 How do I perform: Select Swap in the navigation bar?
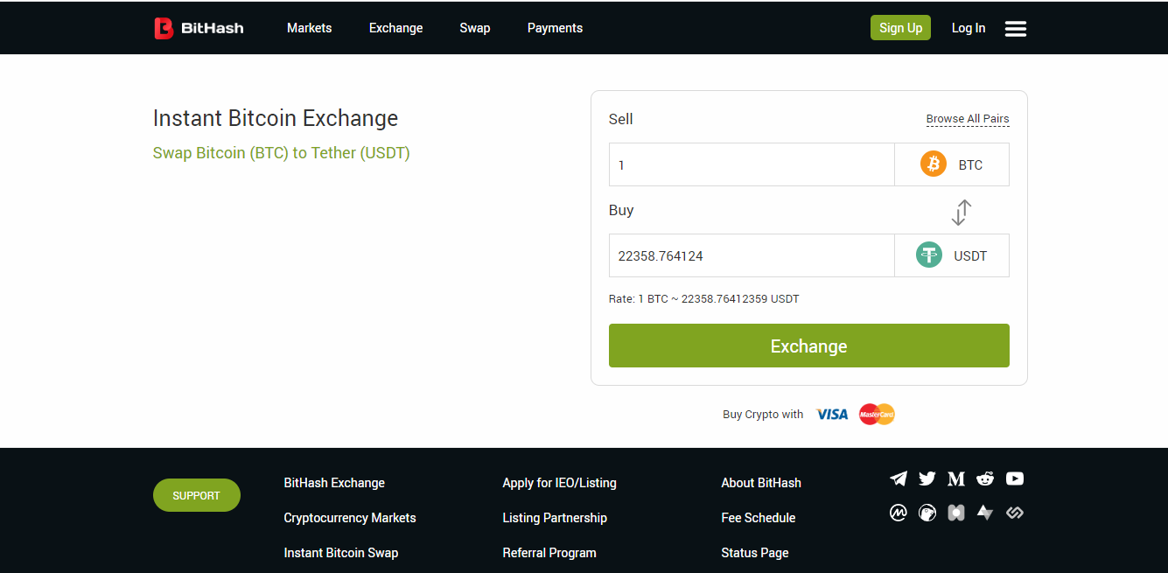pos(474,28)
